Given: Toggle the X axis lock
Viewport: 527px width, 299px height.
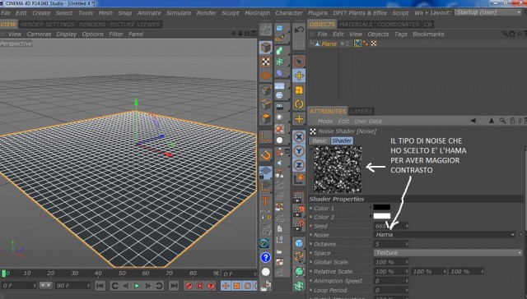Looking at the screenshot, I should (299, 137).
